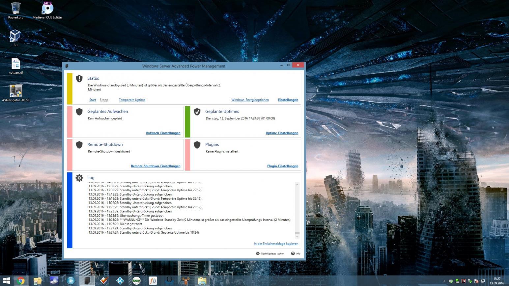This screenshot has height=286, width=509.
Task: Open Uptime-Einstellungen link
Action: pos(282,133)
